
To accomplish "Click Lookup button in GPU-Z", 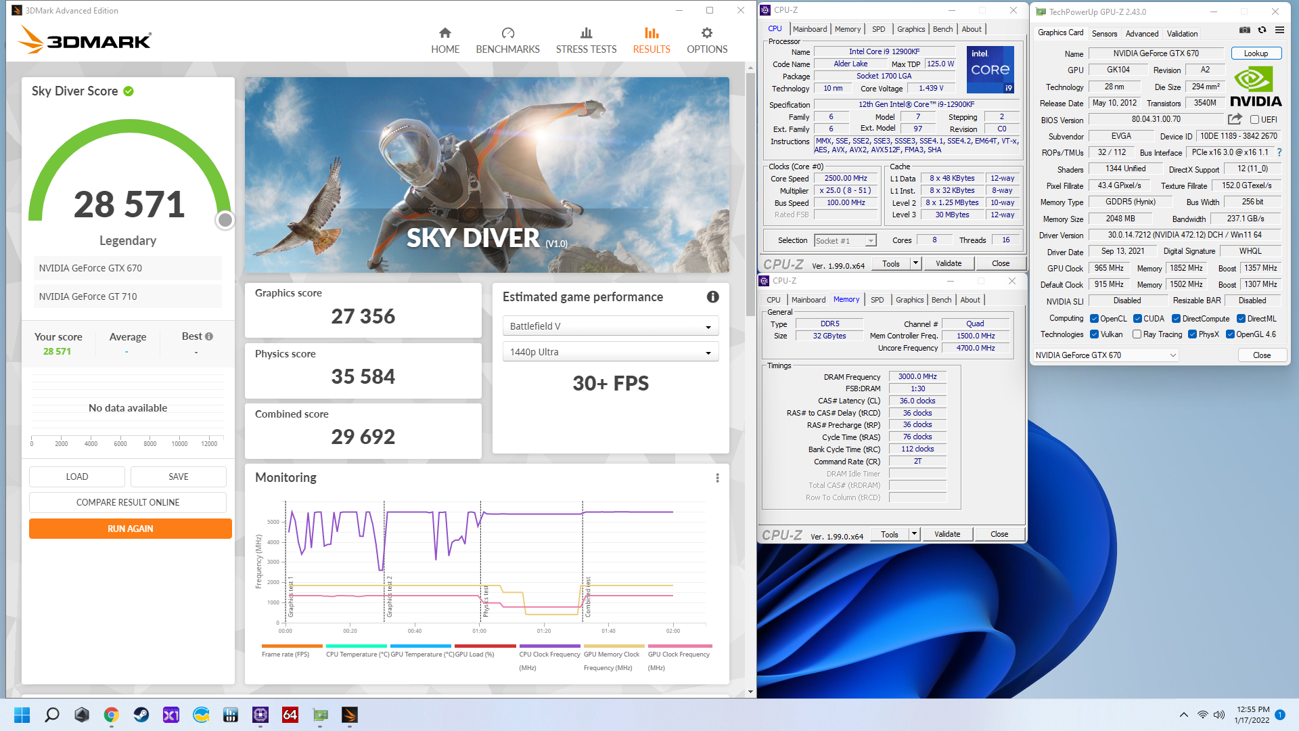I will [x=1256, y=53].
